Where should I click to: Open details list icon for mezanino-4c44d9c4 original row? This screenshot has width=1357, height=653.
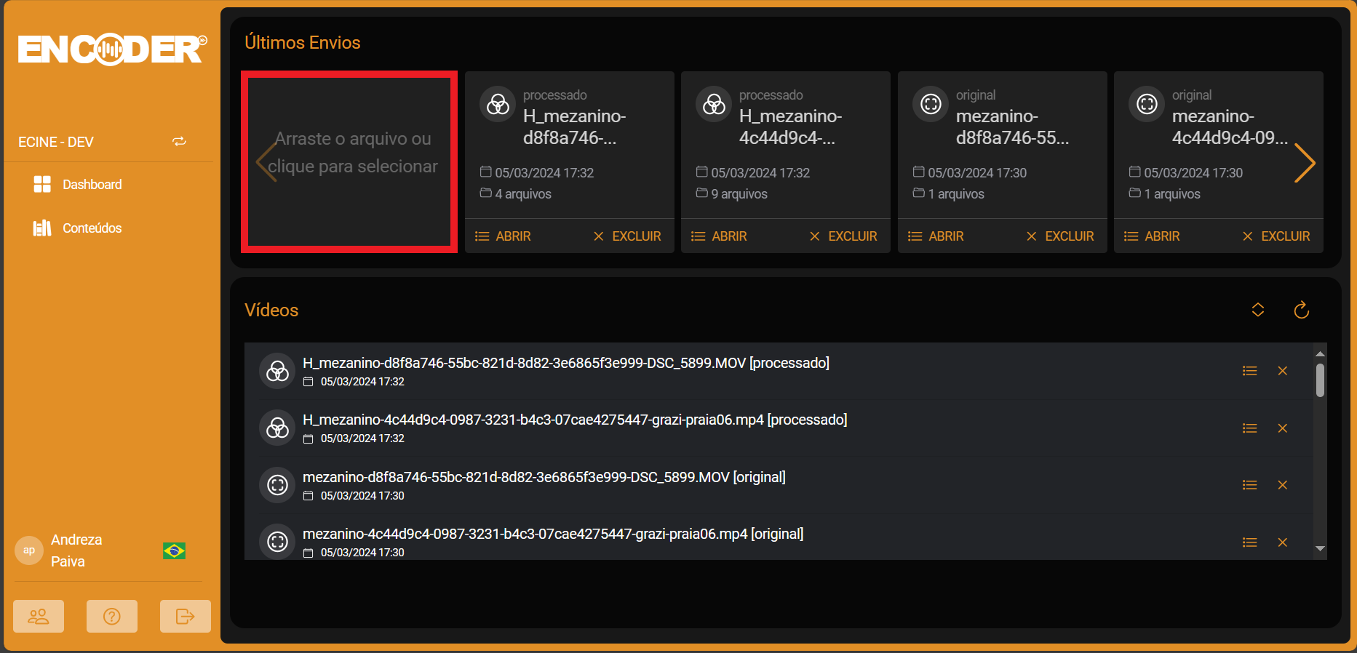pos(1250,542)
